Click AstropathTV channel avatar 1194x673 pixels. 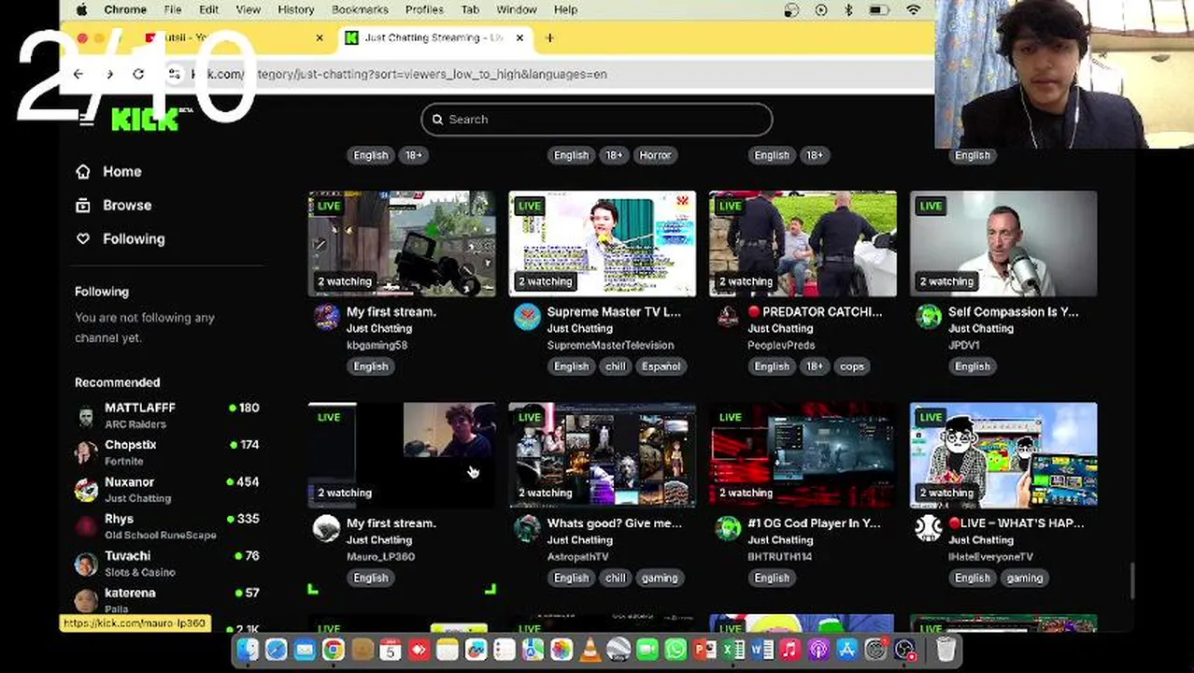tap(527, 529)
